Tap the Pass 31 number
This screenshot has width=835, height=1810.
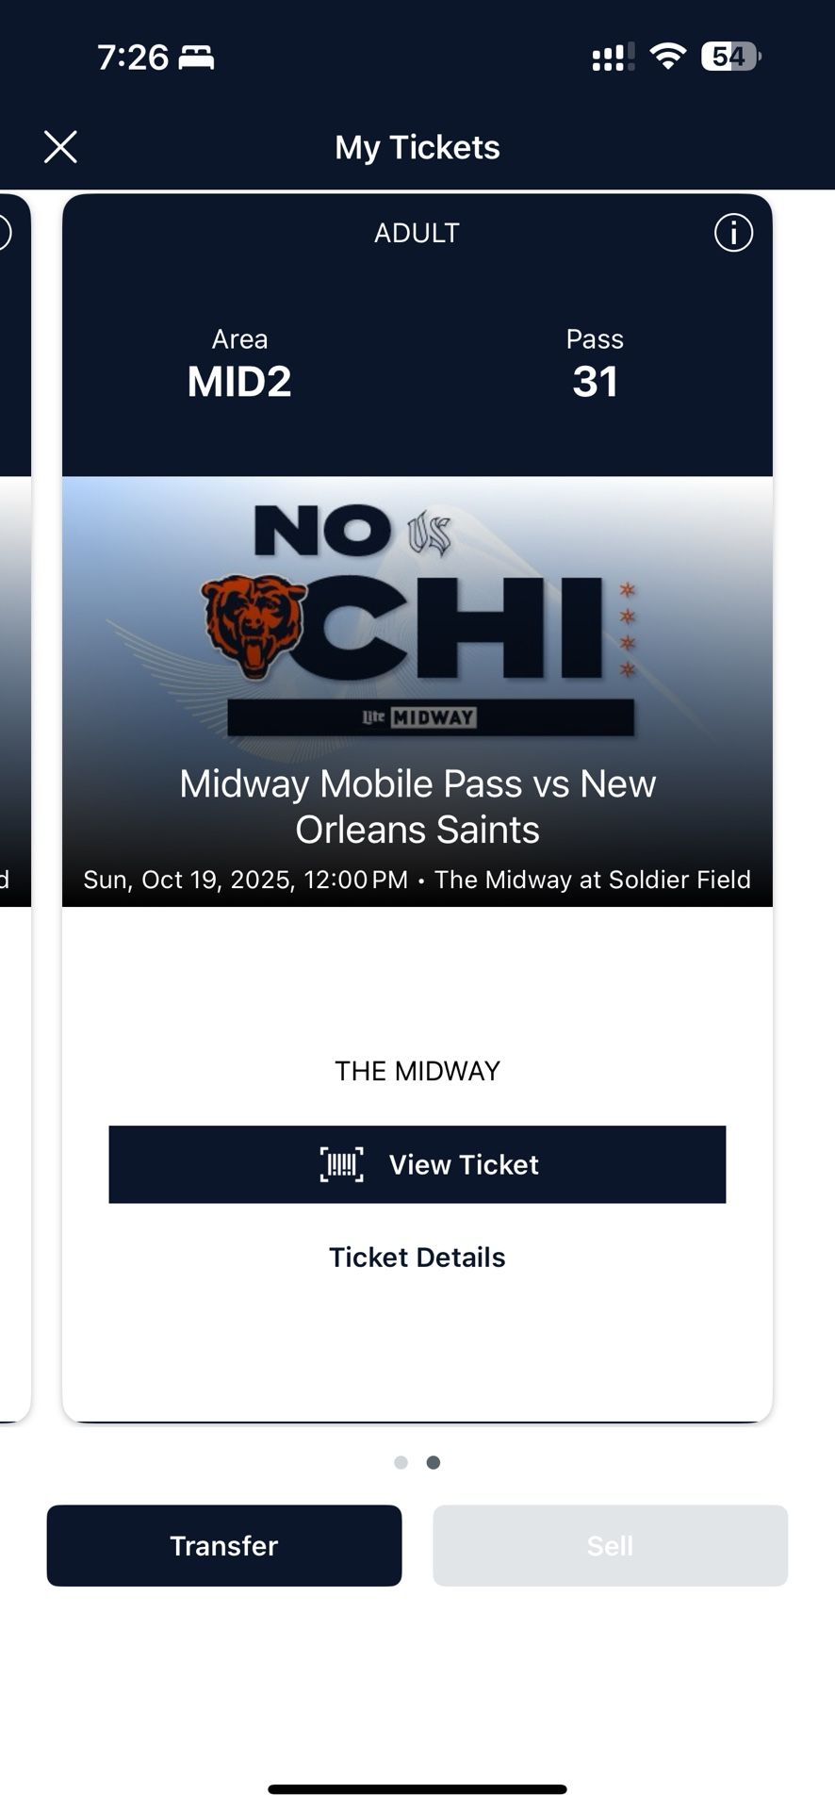pyautogui.click(x=595, y=381)
